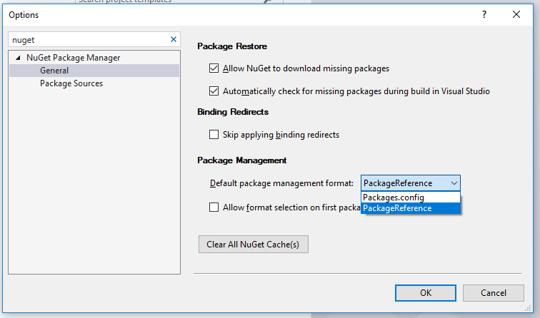Open the dialog Help question mark
Screen dimensions: 540x318
click(x=484, y=14)
